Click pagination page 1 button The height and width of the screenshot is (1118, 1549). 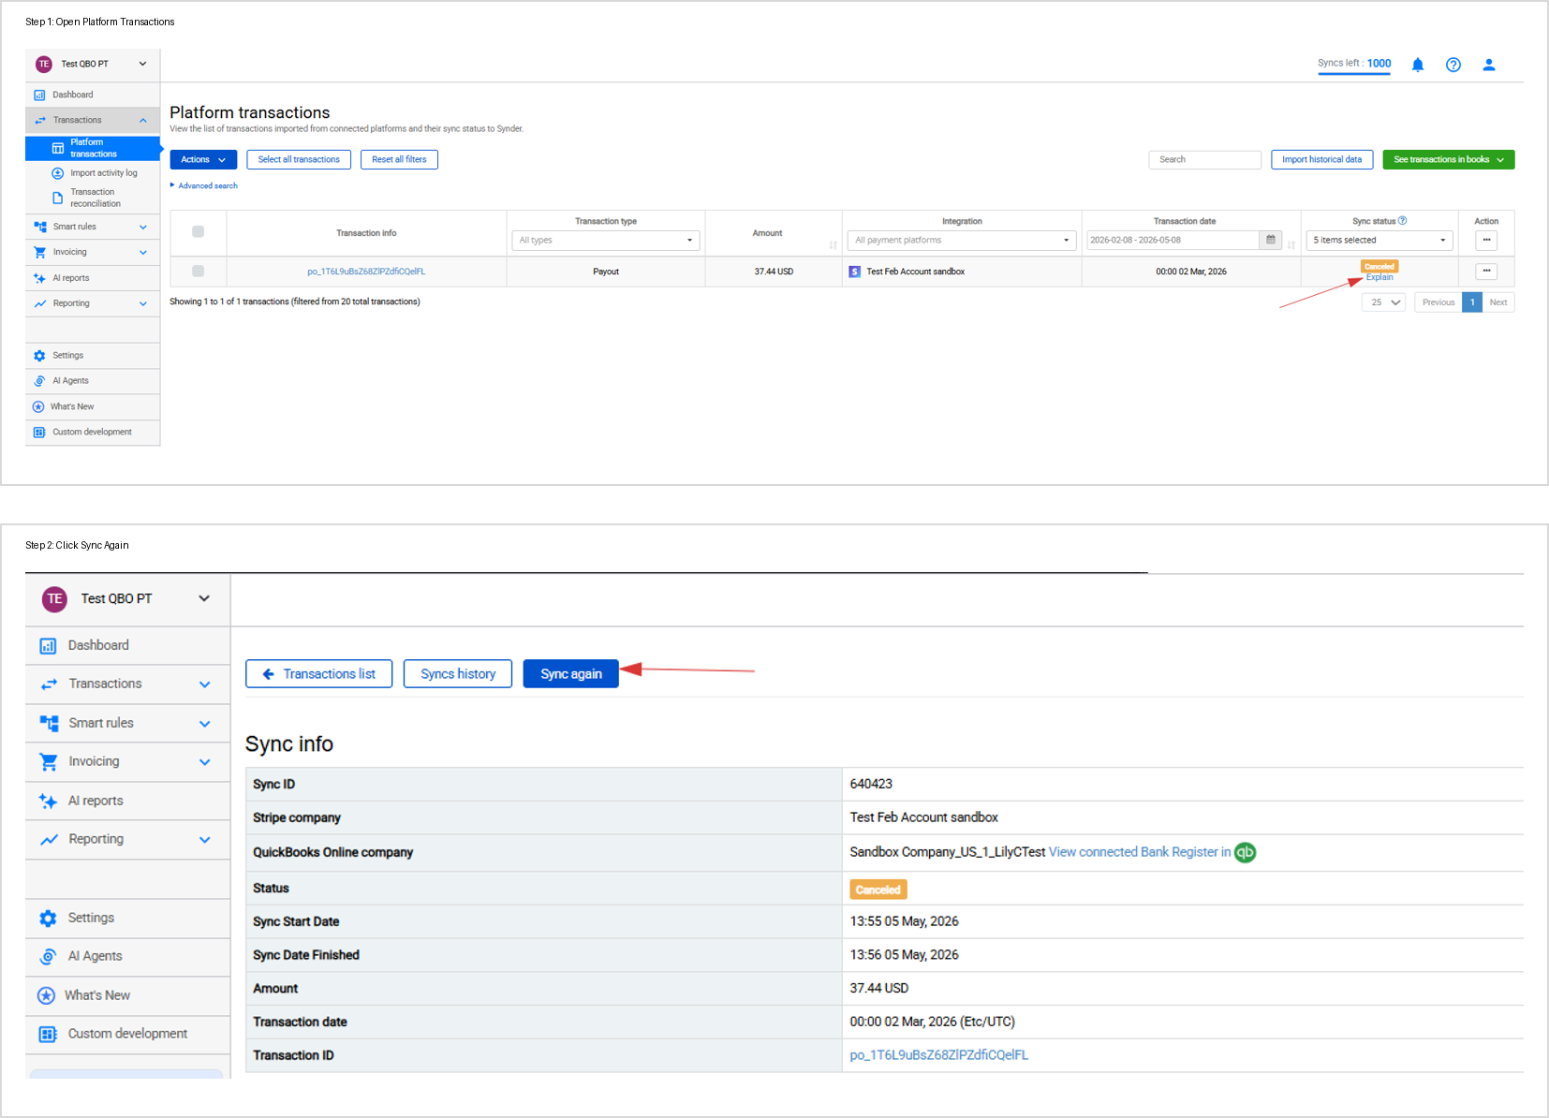[x=1472, y=302]
